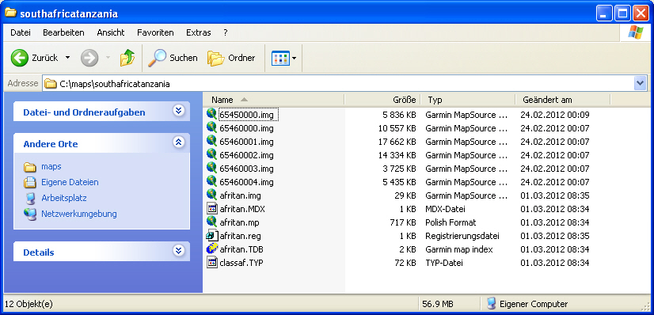
Task: Open the Ansicht menu
Action: pos(111,32)
